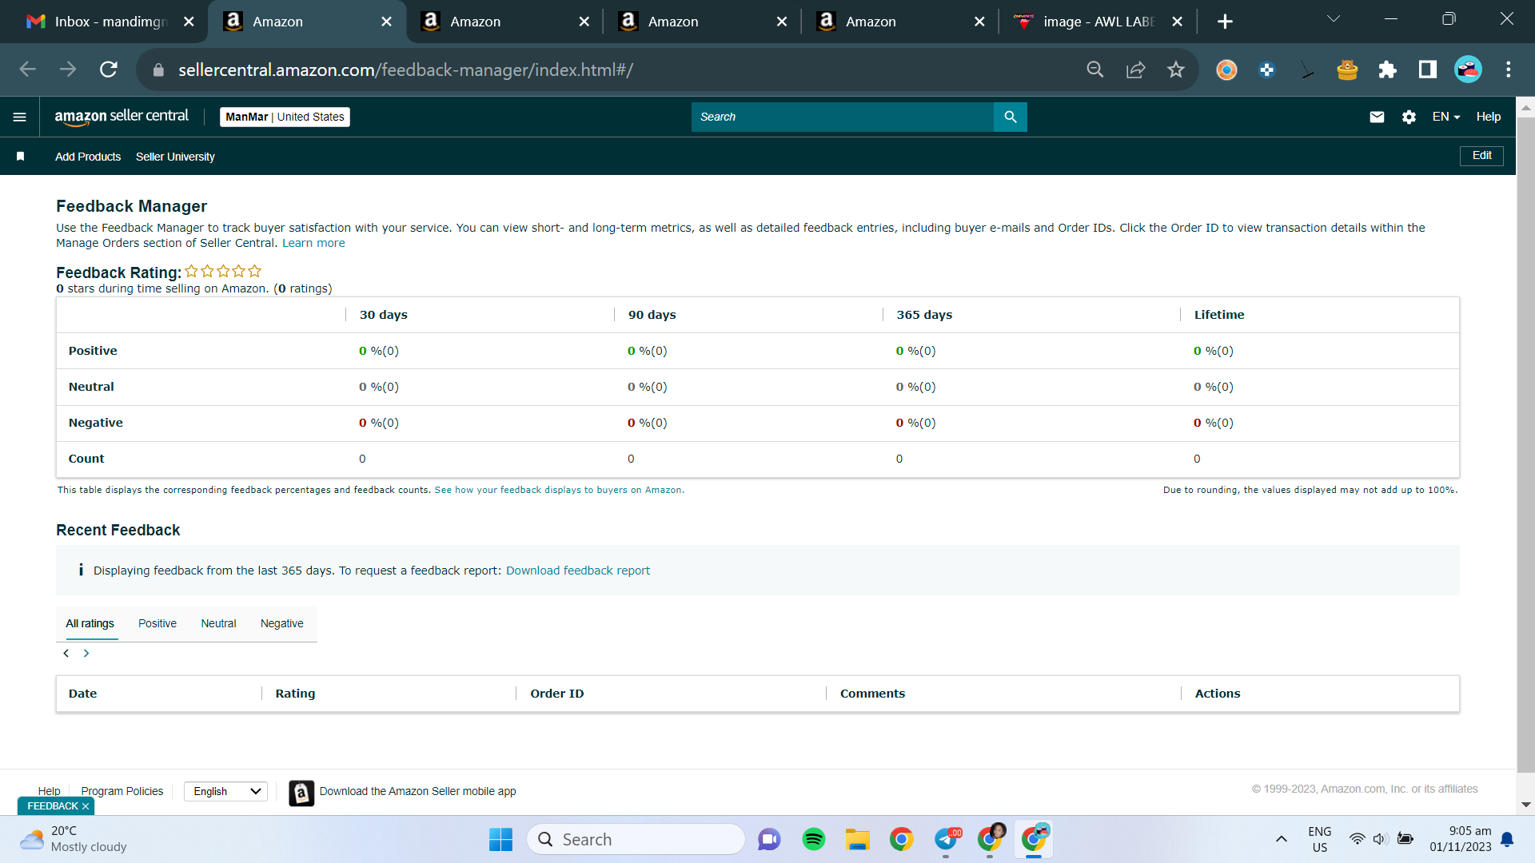Open the settings gear icon
The width and height of the screenshot is (1535, 863).
[1409, 117]
